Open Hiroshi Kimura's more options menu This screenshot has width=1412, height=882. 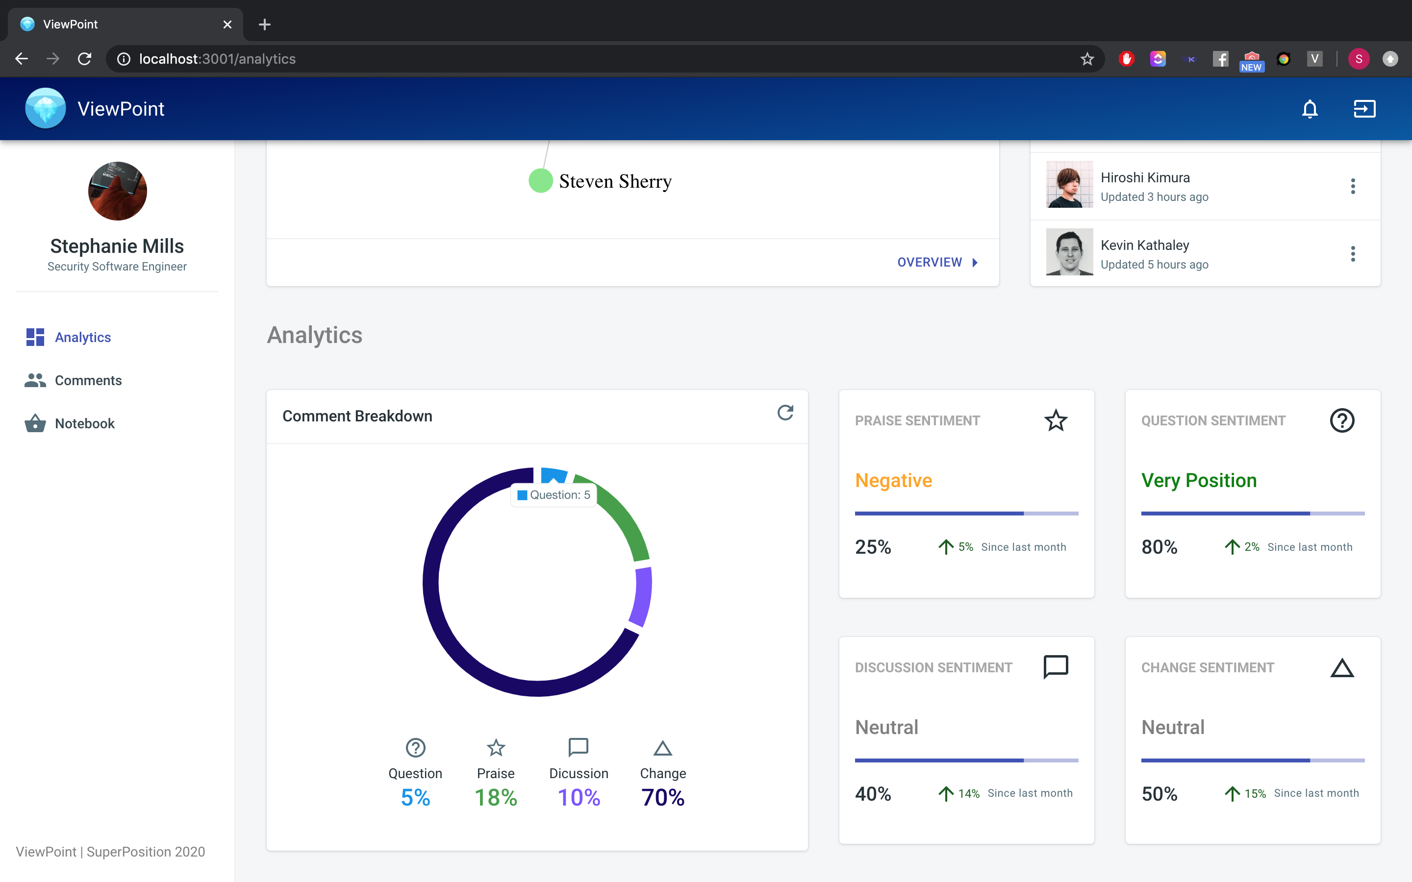point(1353,187)
